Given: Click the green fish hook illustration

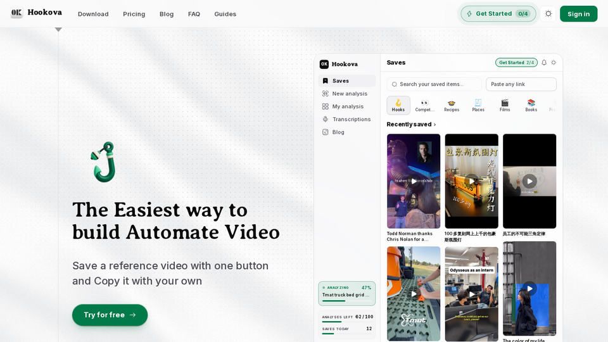Looking at the screenshot, I should (x=104, y=161).
